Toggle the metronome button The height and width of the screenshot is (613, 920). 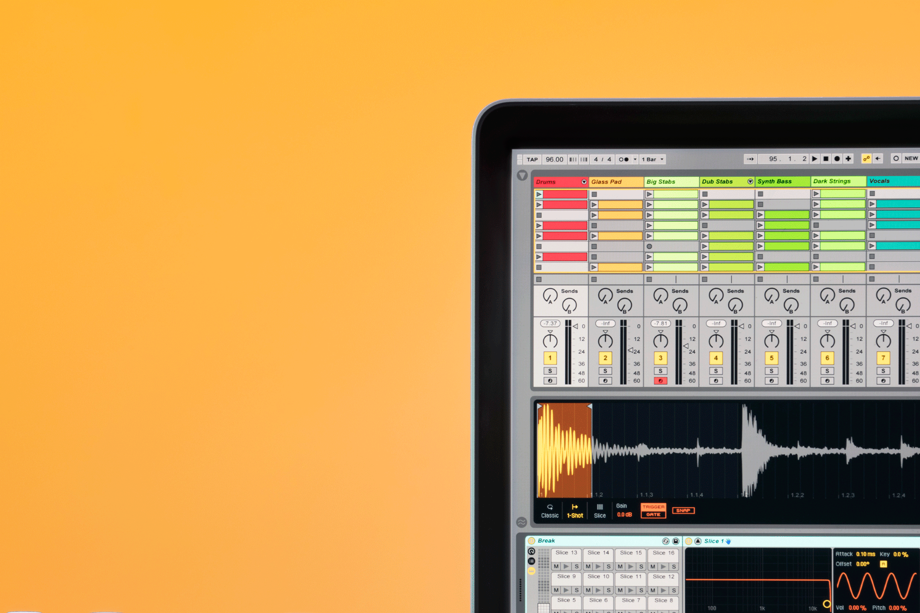[624, 160]
